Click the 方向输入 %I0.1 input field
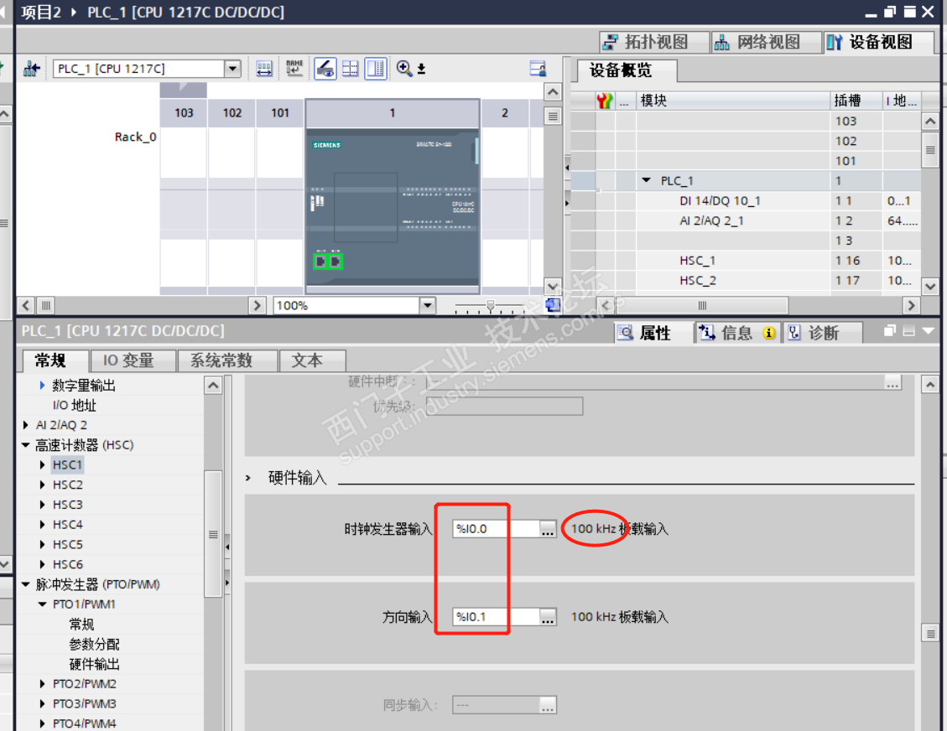Viewport: 947px width, 731px height. click(495, 617)
